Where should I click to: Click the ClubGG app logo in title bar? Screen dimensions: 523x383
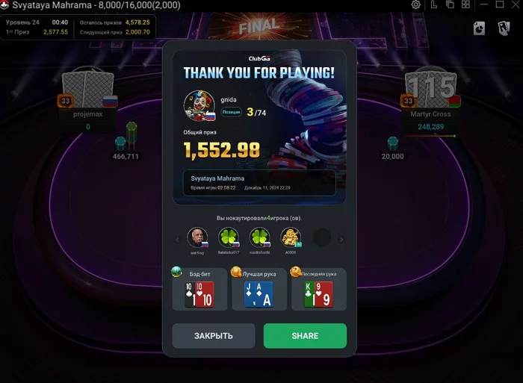(x=4, y=4)
